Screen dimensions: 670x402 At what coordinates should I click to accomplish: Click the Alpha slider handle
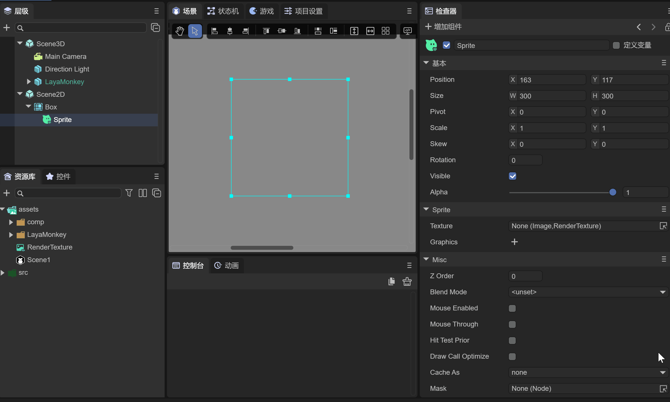pyautogui.click(x=613, y=192)
